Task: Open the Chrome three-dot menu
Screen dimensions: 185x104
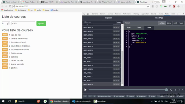Action: tap(183, 6)
